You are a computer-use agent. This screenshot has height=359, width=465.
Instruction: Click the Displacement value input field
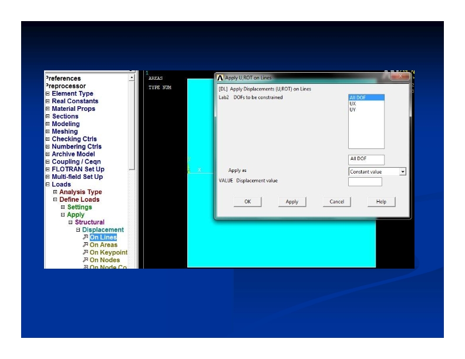click(x=365, y=182)
